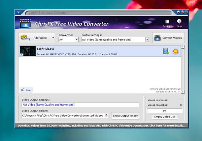Click the Video Output Settings field

pyautogui.click(x=80, y=105)
